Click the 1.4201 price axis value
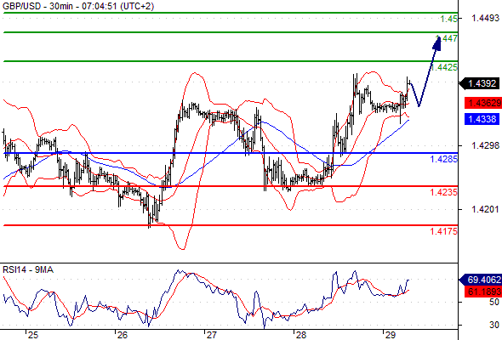Screen dimensions: 502x340 485,209
